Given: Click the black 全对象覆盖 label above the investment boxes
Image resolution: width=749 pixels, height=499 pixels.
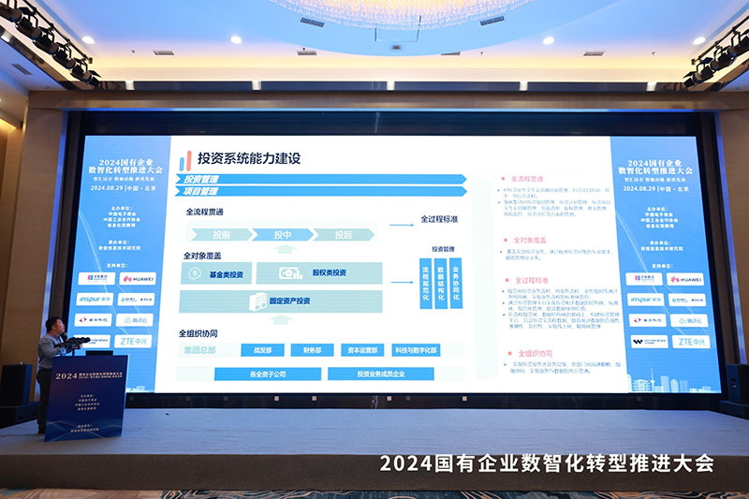Looking at the screenshot, I should point(202,256).
